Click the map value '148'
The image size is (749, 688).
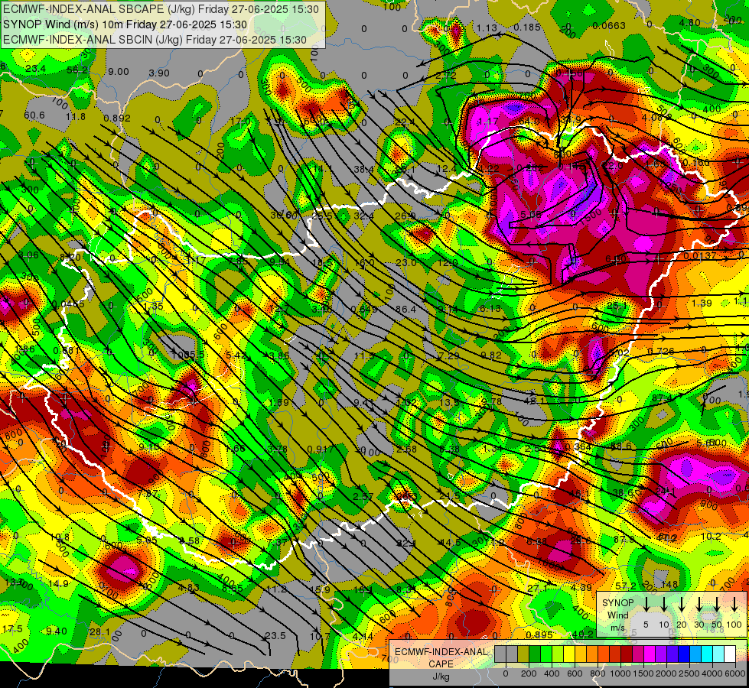pos(669,584)
